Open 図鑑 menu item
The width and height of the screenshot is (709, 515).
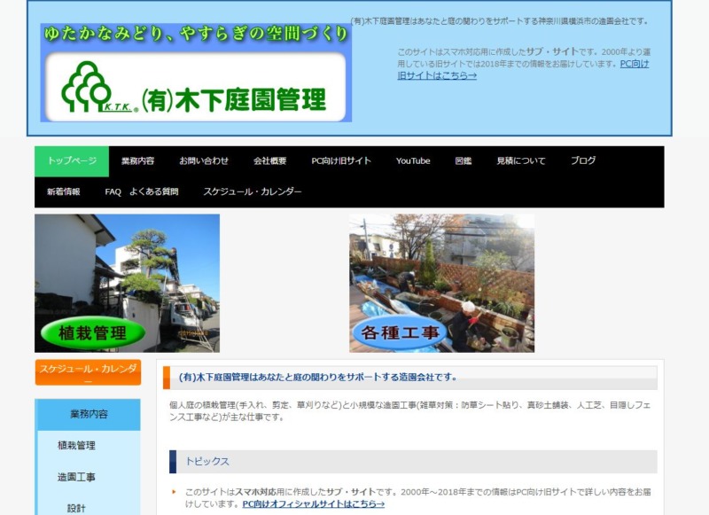coord(463,161)
